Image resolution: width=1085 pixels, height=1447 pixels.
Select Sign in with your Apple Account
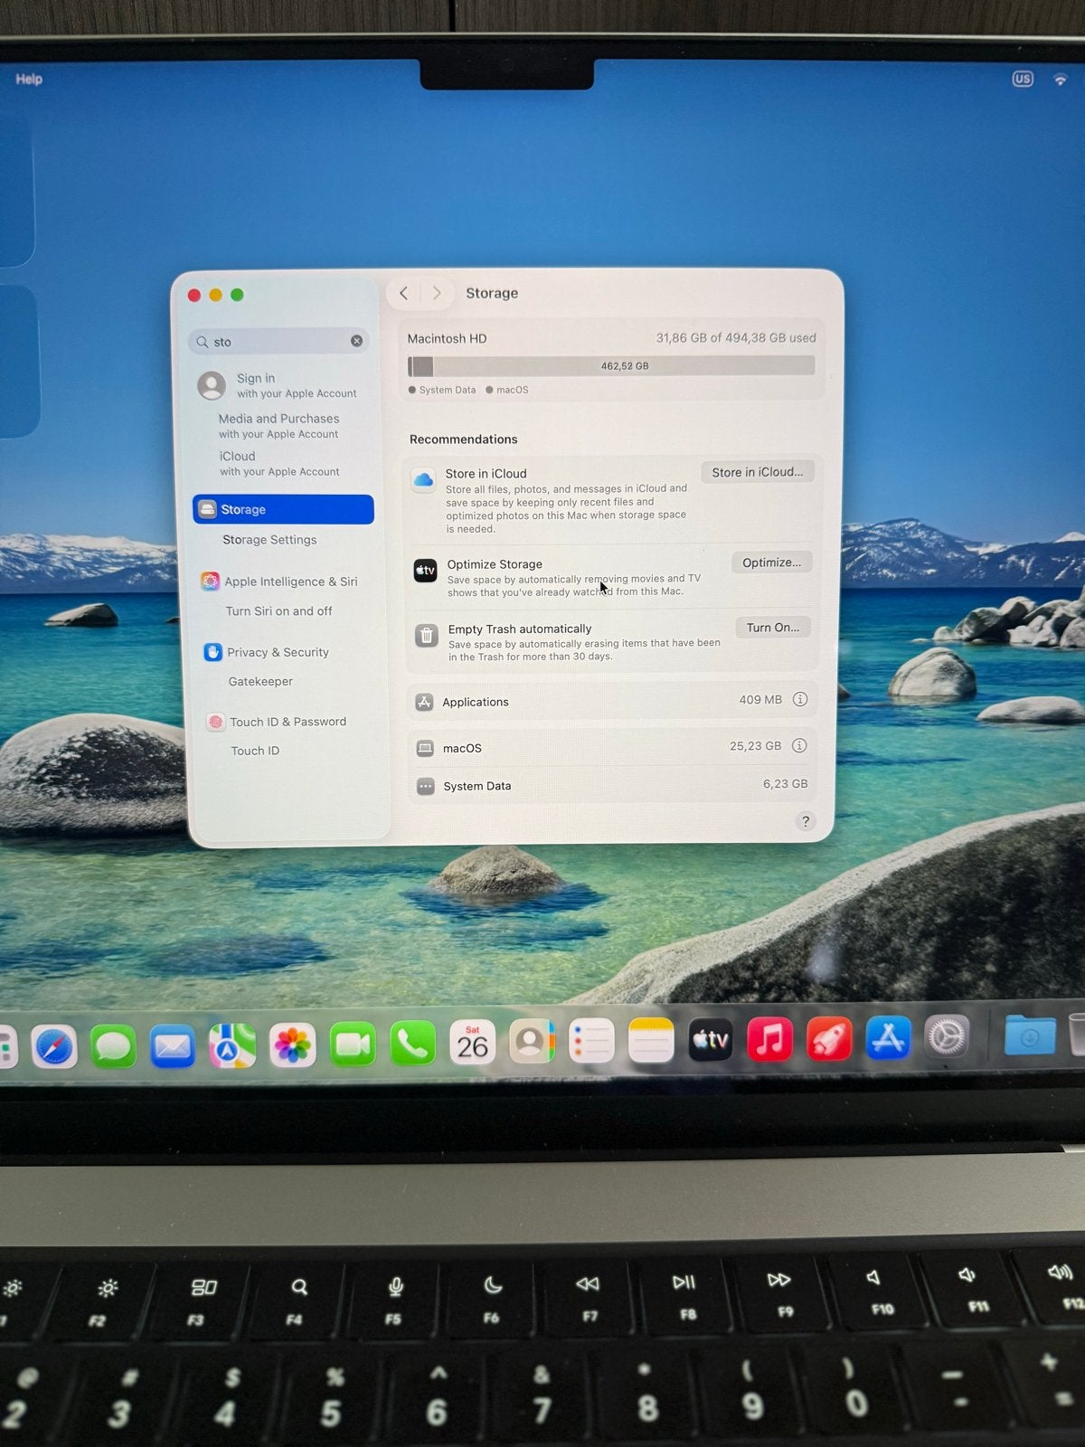pos(279,385)
